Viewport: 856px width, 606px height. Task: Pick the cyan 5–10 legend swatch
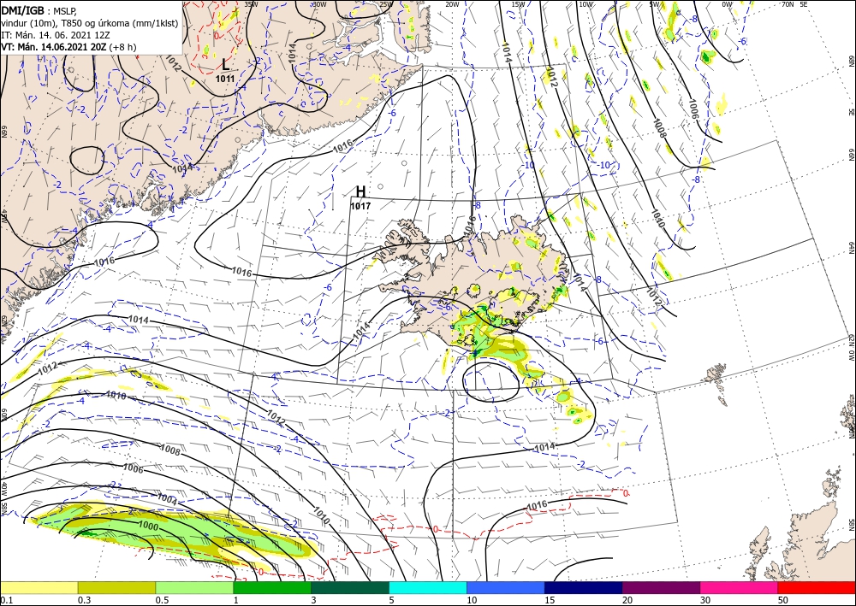(x=428, y=587)
